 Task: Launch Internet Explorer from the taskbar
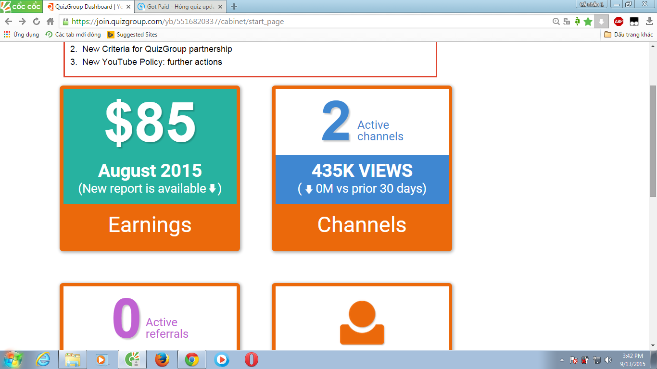coord(43,359)
